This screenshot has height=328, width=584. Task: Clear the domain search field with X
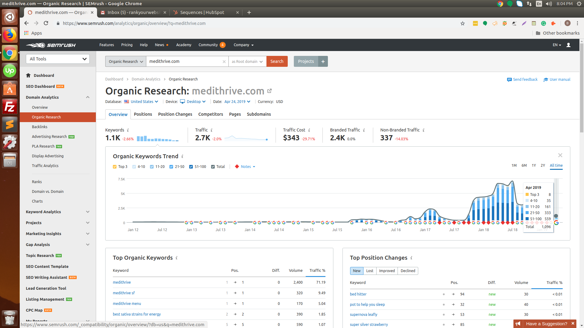coord(224,61)
